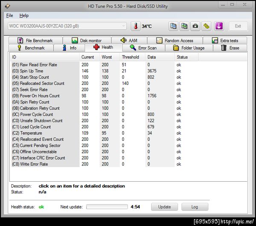256x226 pixels.
Task: Select the Raw Read Error Rate row
Action: [x=105, y=65]
